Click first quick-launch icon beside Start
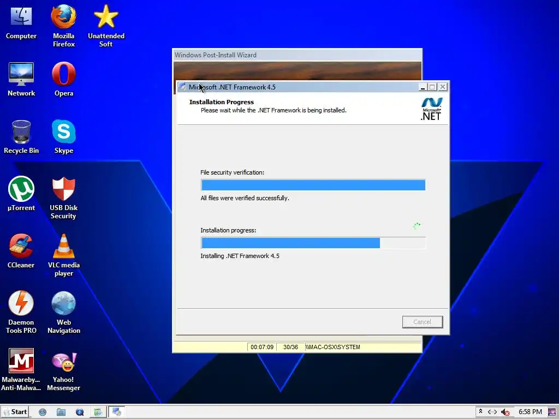This screenshot has height=419, width=559. click(x=43, y=412)
